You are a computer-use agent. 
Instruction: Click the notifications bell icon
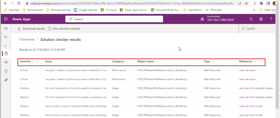[x=251, y=19]
